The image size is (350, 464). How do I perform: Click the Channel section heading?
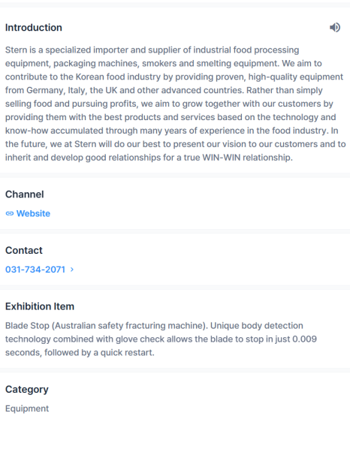[x=25, y=194]
